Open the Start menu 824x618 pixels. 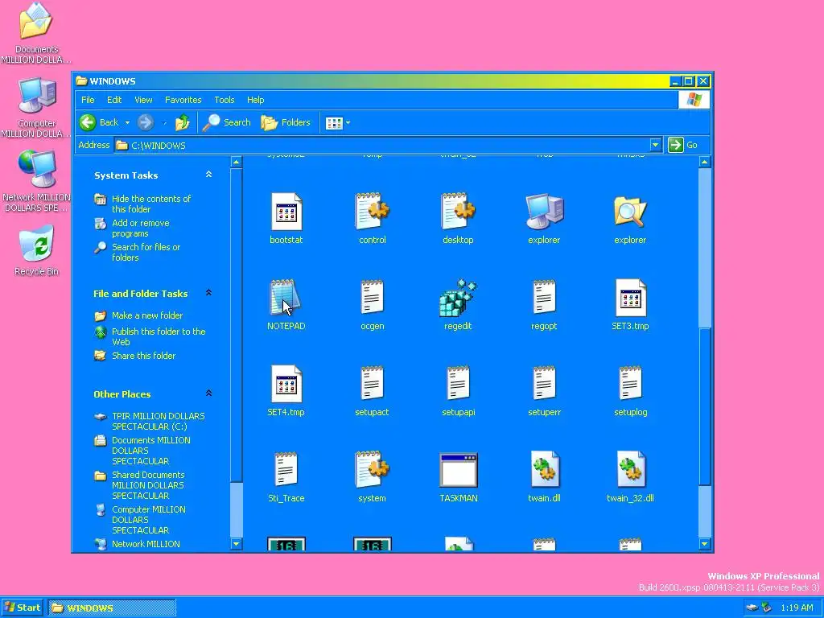(22, 608)
